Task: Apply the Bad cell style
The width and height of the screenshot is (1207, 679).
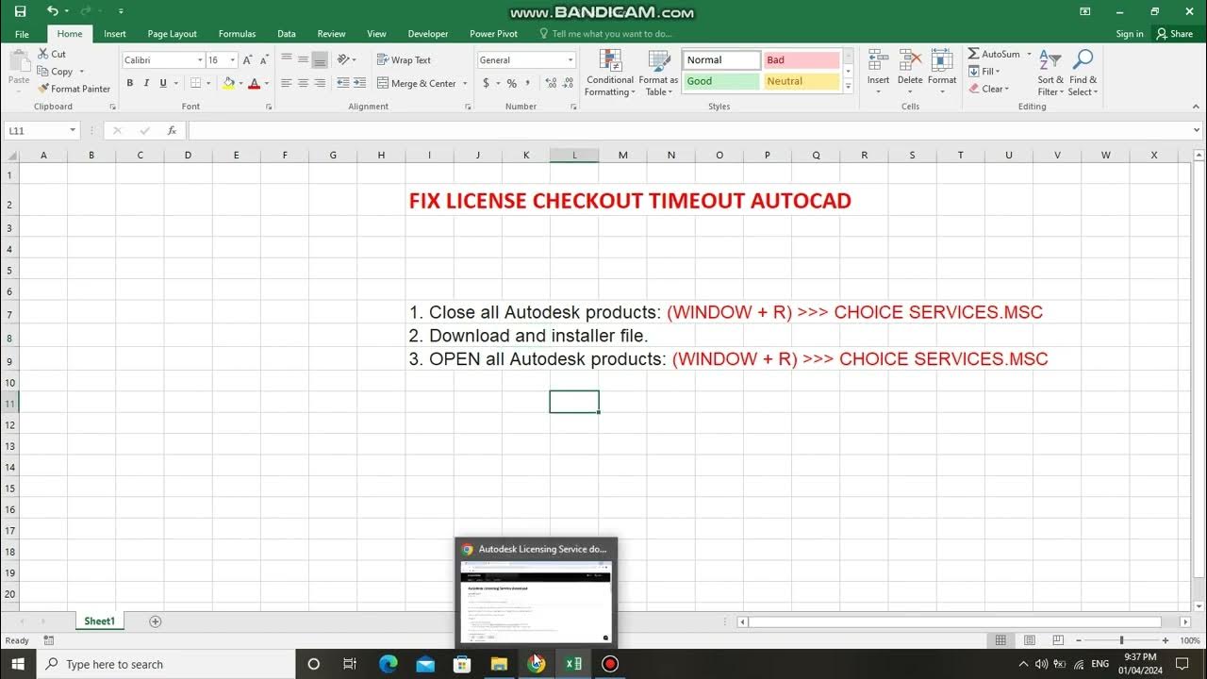Action: tap(802, 59)
